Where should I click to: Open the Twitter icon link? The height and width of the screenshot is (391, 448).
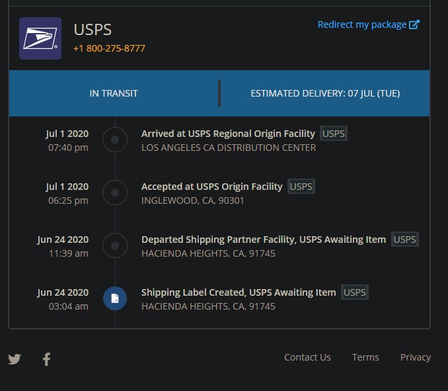(x=15, y=359)
